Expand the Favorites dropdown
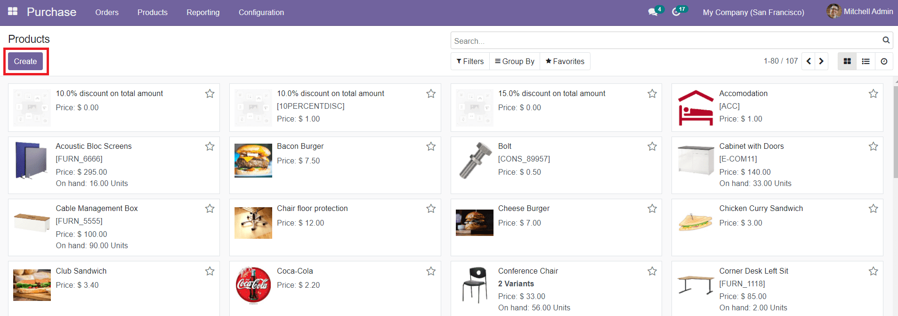 click(x=565, y=61)
